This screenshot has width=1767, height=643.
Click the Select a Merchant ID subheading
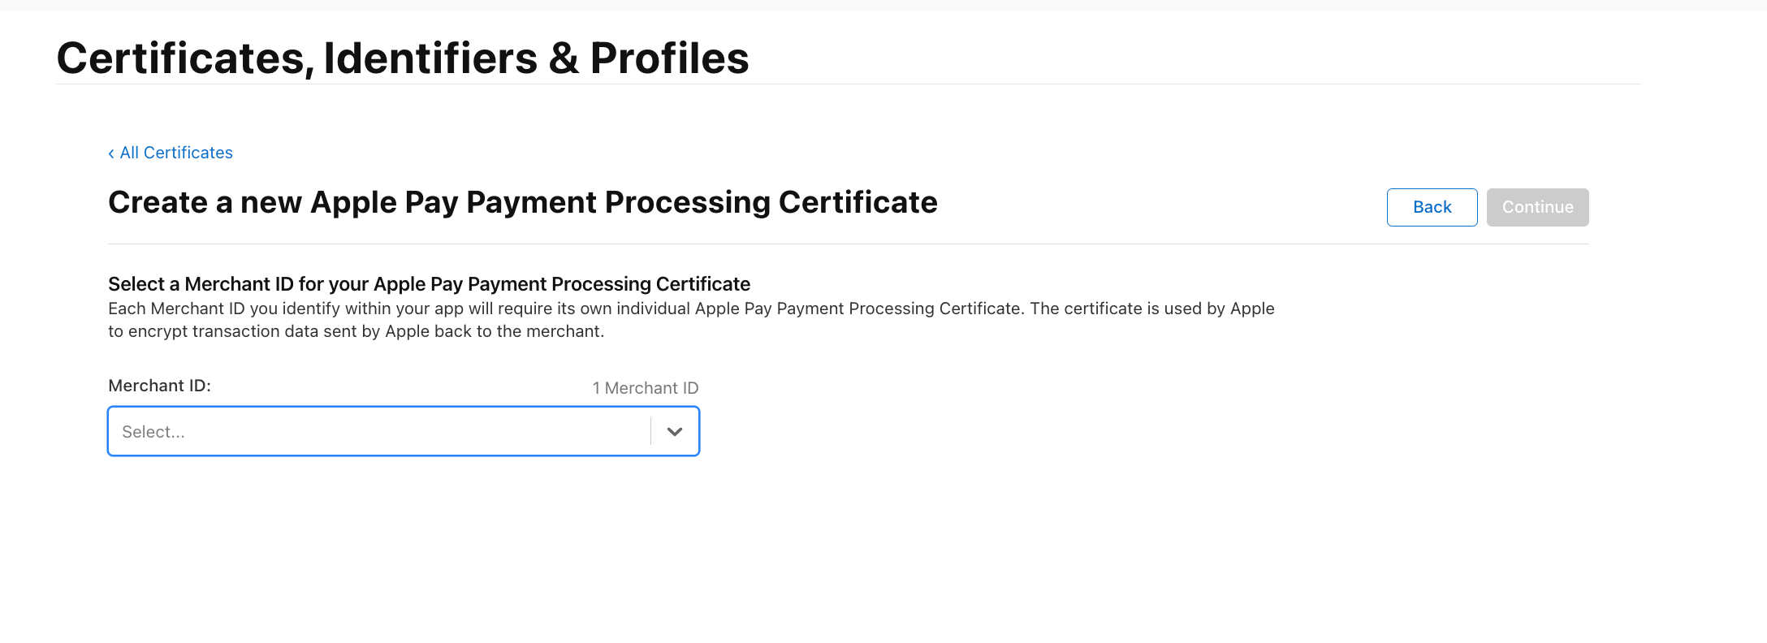tap(429, 284)
